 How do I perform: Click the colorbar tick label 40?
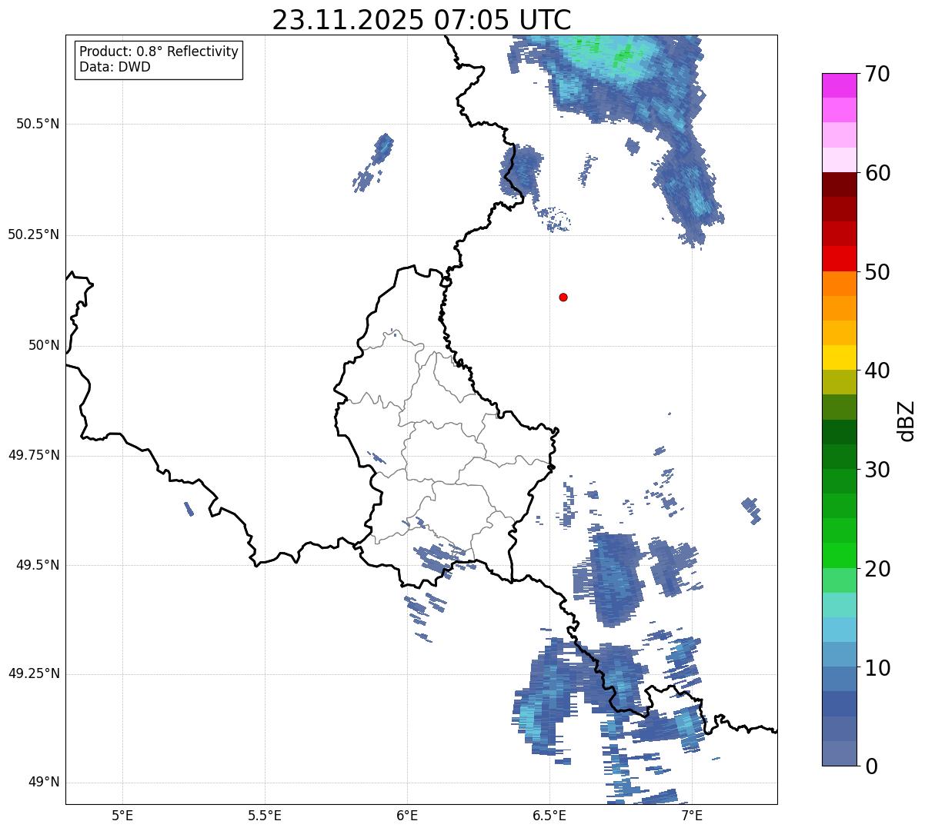tap(877, 371)
